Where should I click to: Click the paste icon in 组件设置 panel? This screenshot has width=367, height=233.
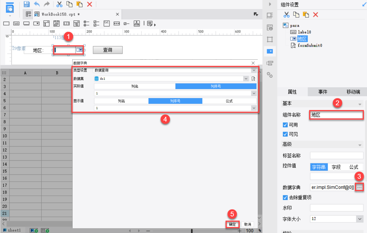point(306,15)
